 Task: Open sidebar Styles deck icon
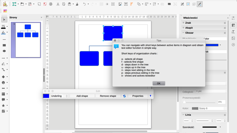(x=233, y=32)
